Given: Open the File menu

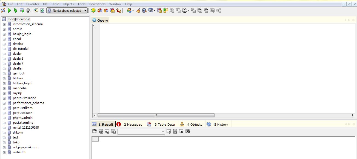Looking at the screenshot, I should tap(11, 4).
